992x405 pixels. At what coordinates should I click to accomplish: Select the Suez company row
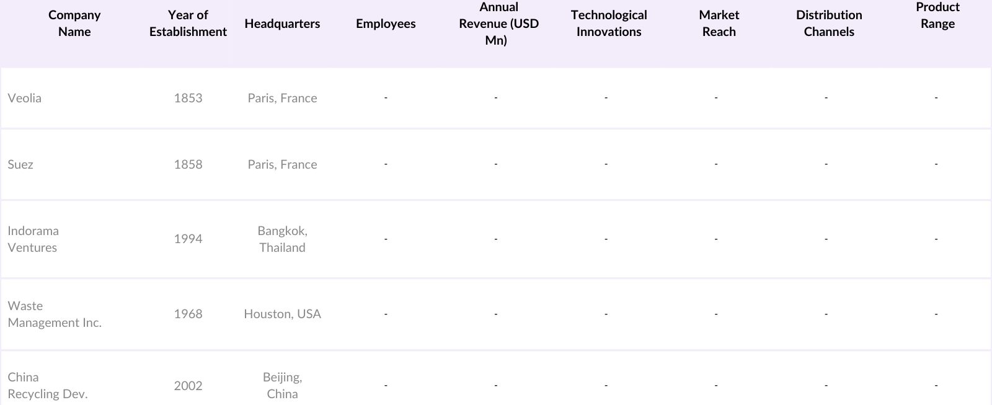tap(20, 164)
